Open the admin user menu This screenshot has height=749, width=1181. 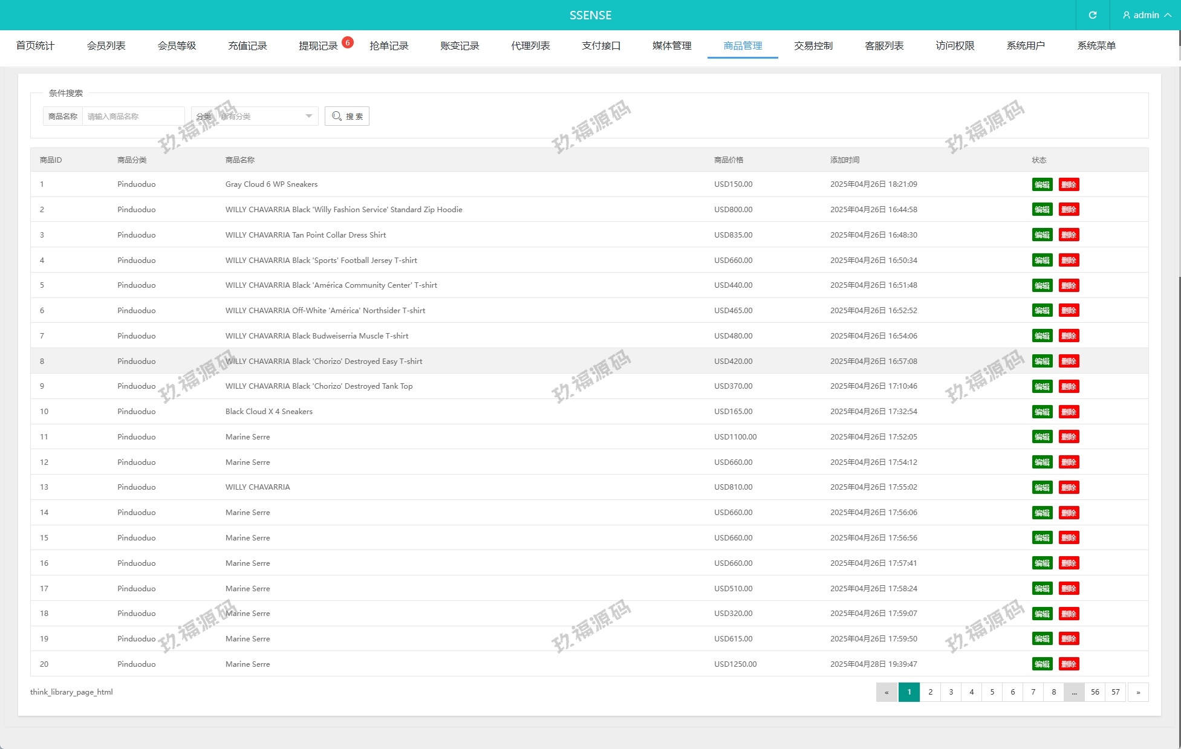[1146, 15]
